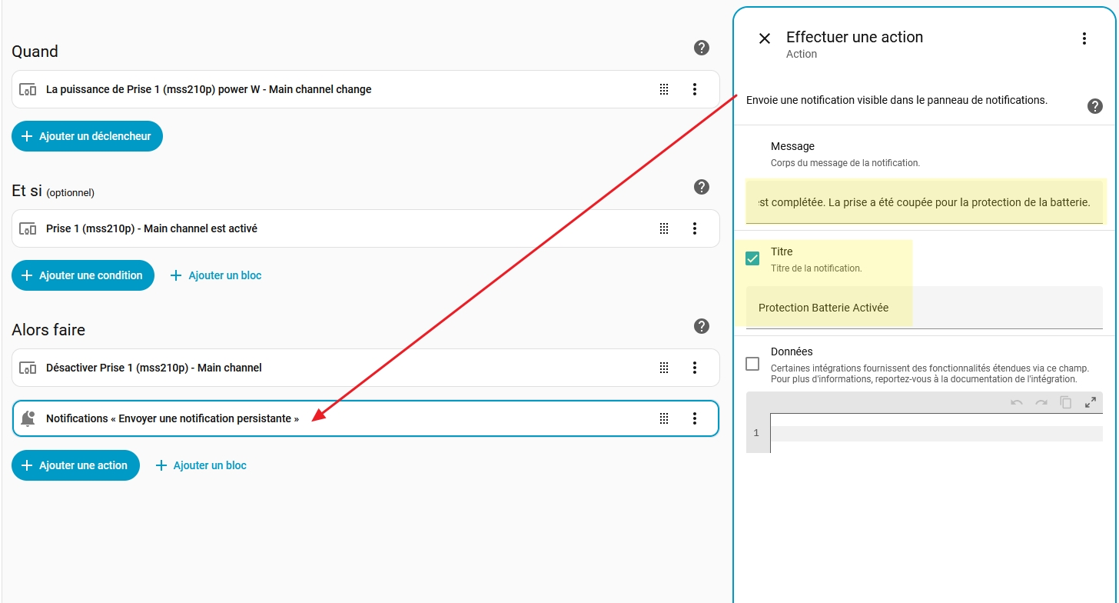The width and height of the screenshot is (1119, 603).
Task: Click Ajouter un déclencheur button
Action: pos(87,136)
